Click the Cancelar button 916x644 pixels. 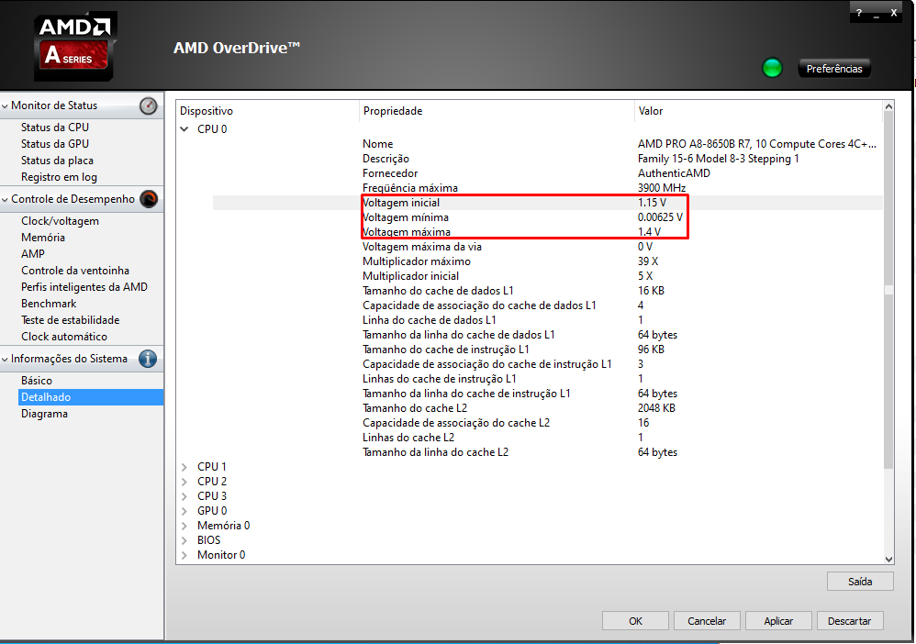click(x=707, y=621)
